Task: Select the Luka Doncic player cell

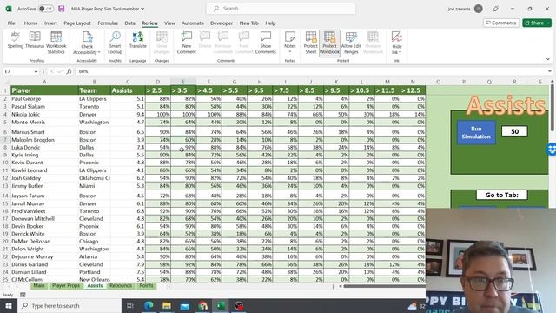Action: (x=44, y=147)
